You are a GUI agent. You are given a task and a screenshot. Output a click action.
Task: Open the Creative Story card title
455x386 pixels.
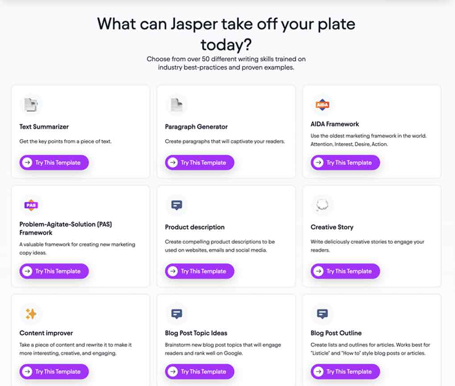point(332,227)
